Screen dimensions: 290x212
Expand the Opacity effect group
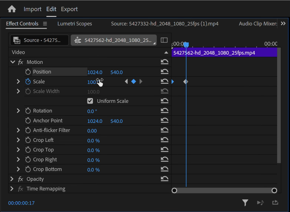click(x=12, y=179)
